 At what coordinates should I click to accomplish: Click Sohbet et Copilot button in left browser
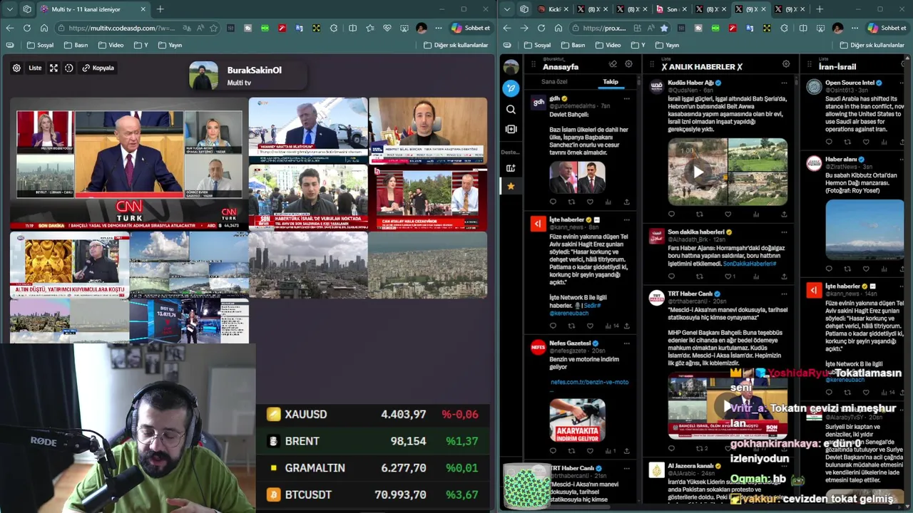471,28
